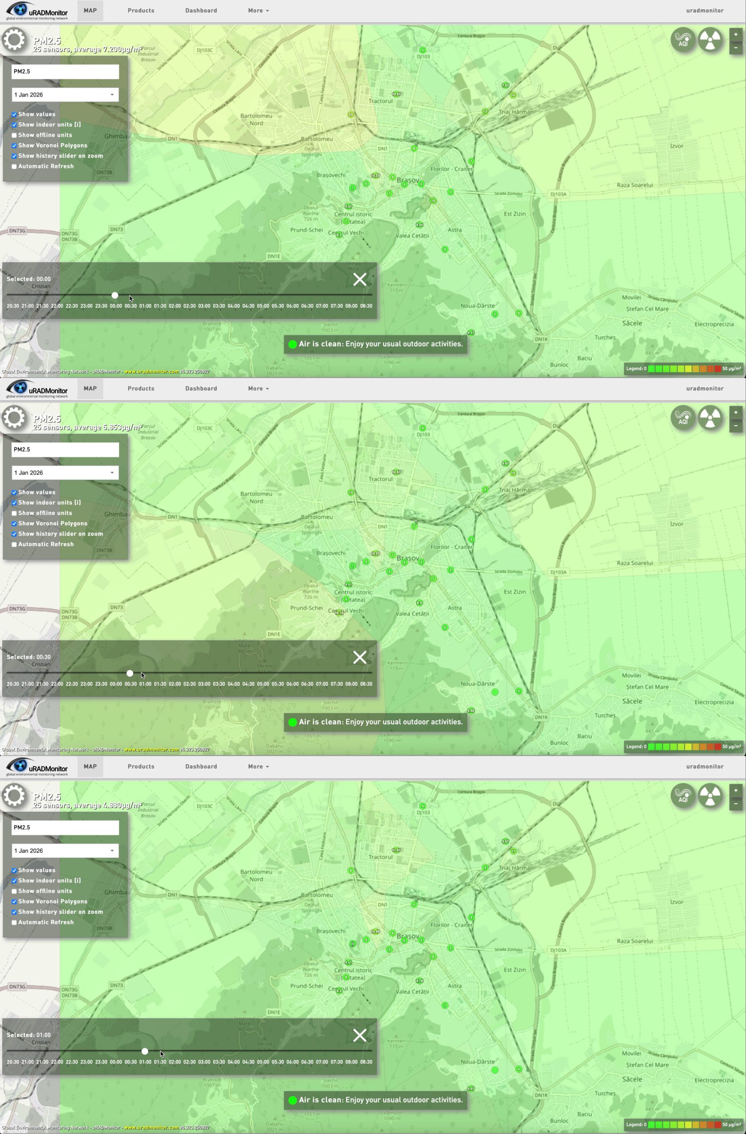
Task: Click the uradmonitor account link in topmost header
Action: coord(704,11)
